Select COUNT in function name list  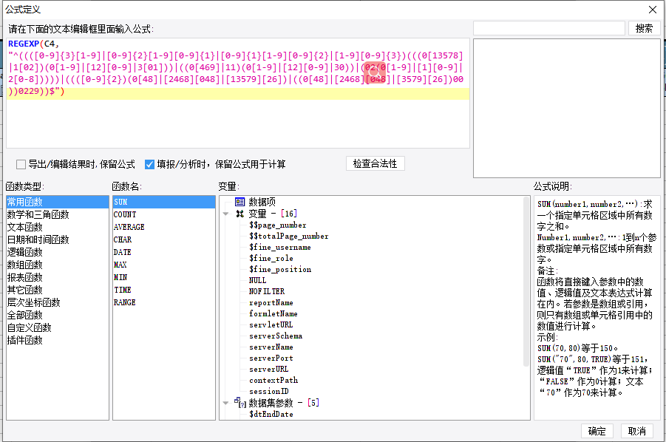(x=164, y=214)
